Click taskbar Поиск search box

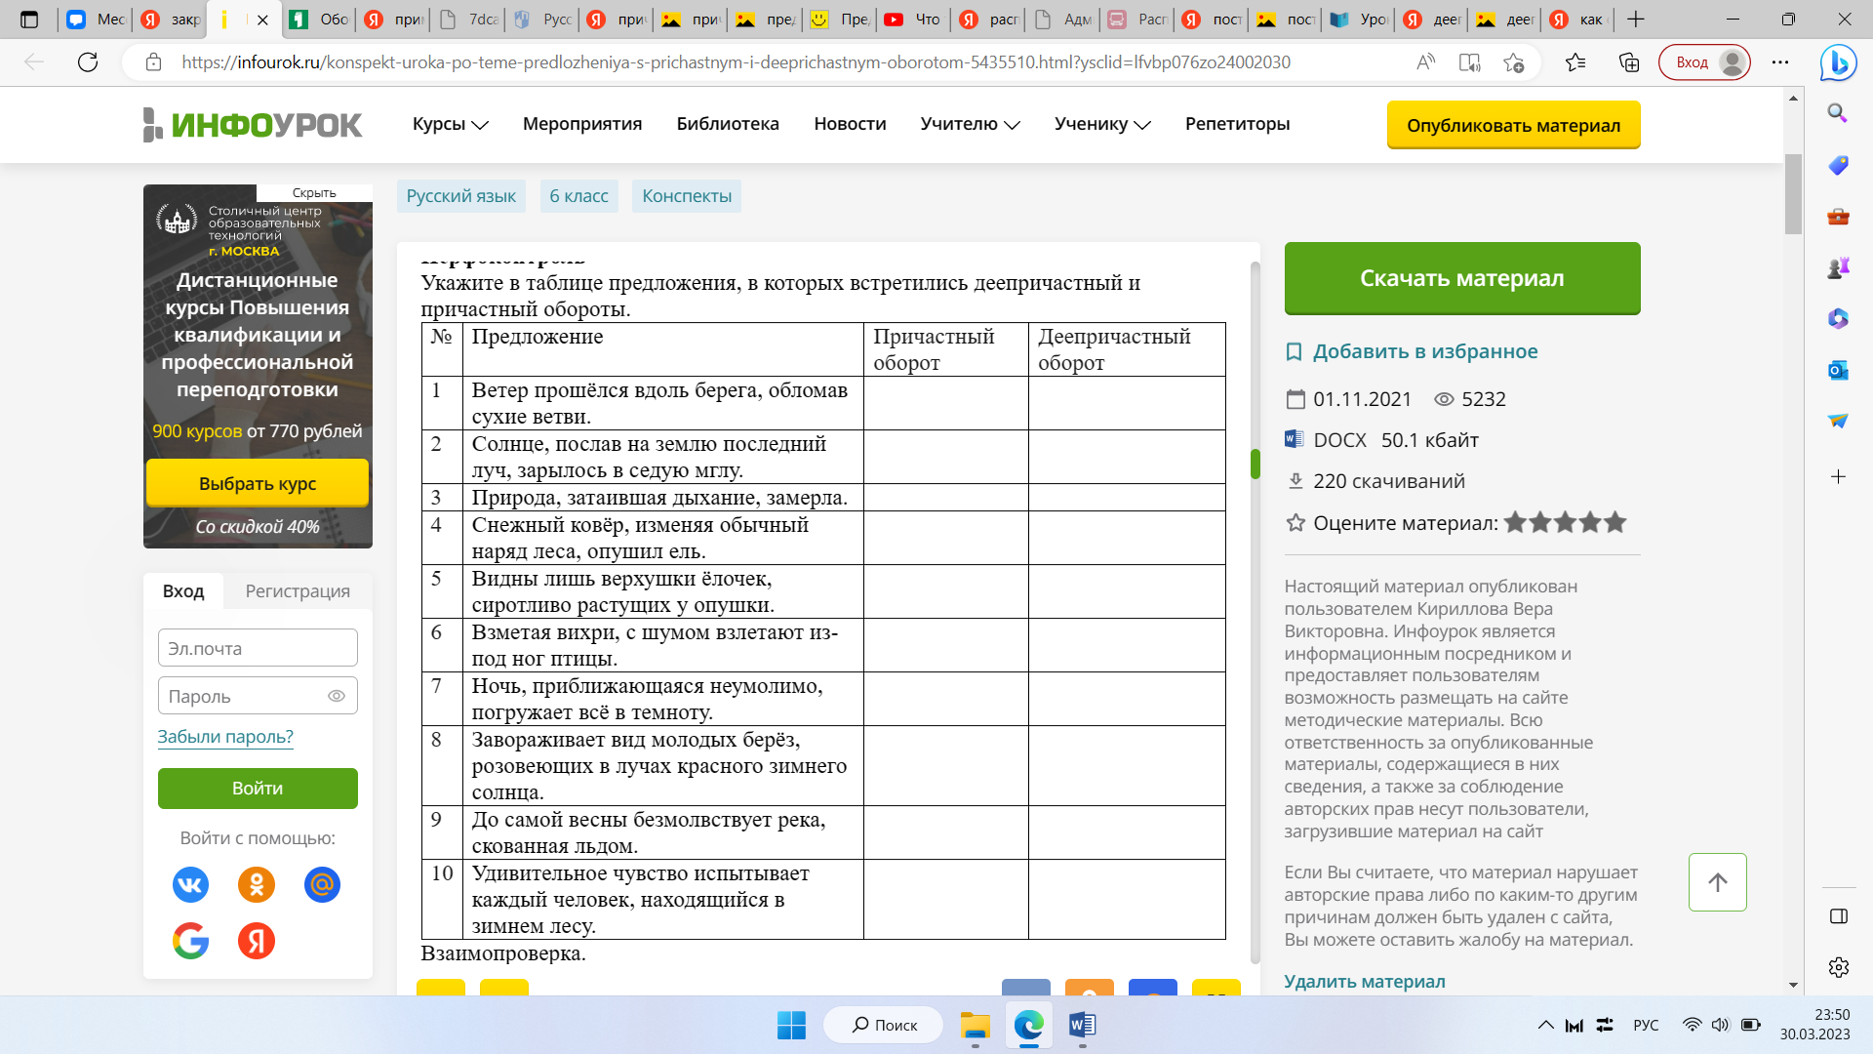884,1025
